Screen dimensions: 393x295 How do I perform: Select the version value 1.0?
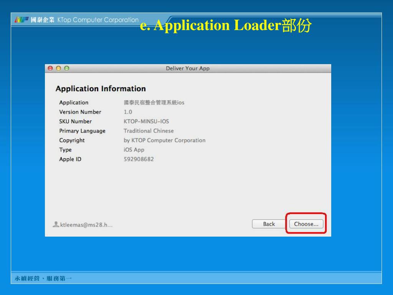pyautogui.click(x=128, y=112)
